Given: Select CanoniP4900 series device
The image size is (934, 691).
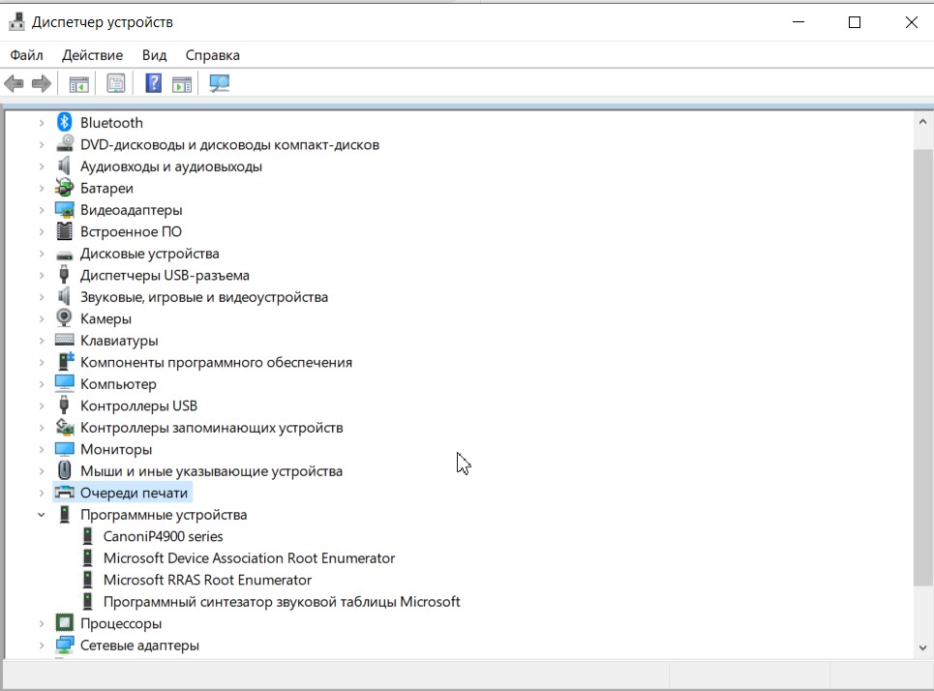Looking at the screenshot, I should tap(164, 536).
